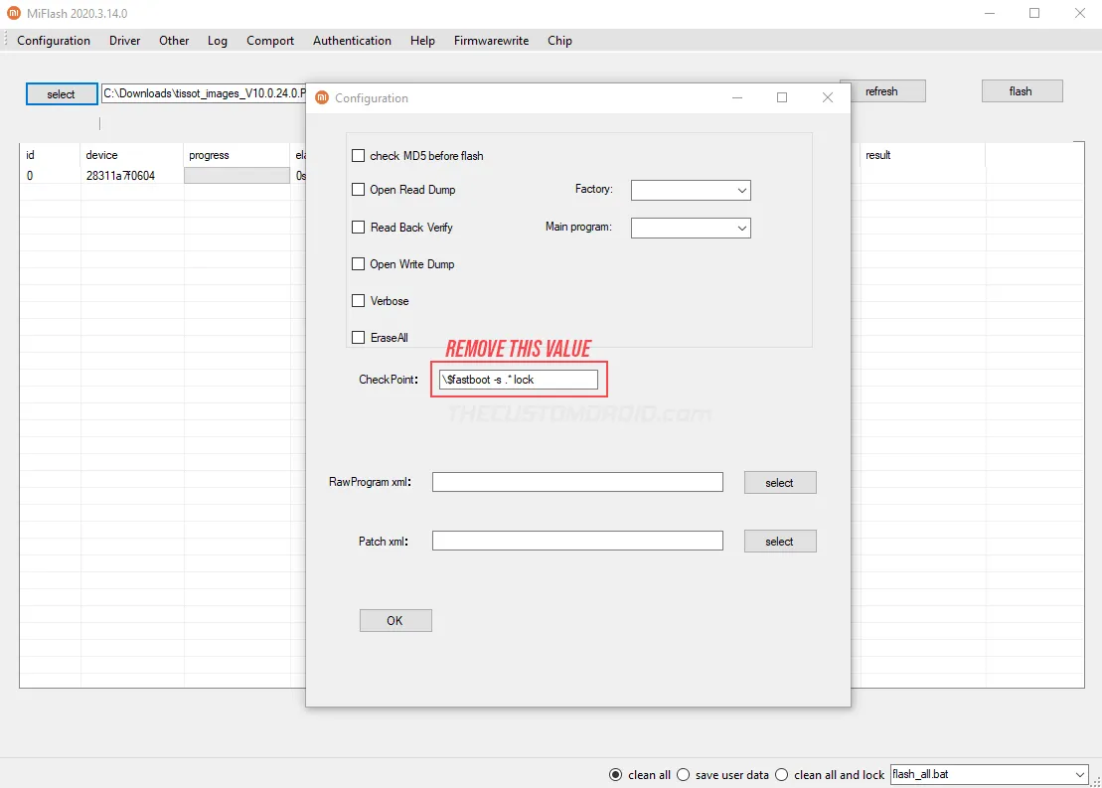
Task: Click the progress bar for device 28311a7f0604
Action: tap(236, 175)
